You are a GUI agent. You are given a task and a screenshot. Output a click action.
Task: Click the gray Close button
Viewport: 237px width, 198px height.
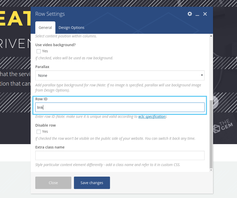tap(53, 183)
